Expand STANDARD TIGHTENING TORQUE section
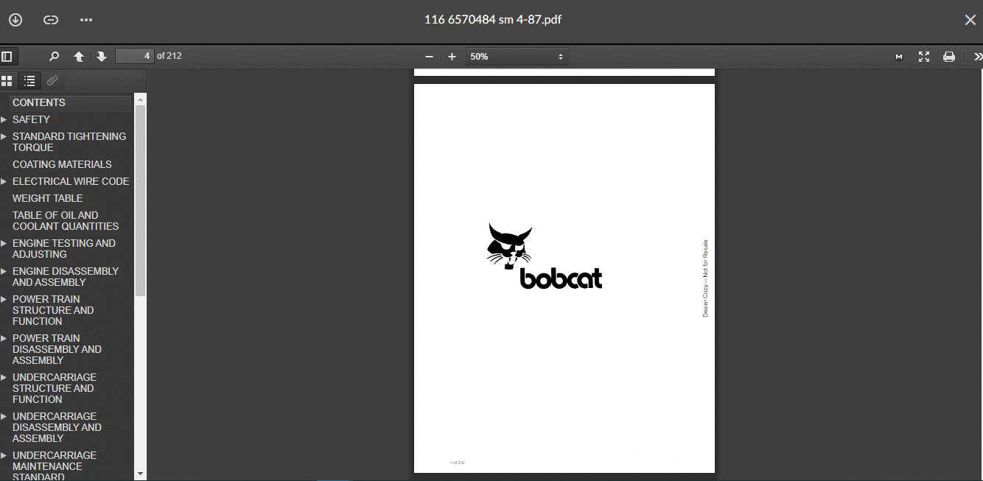Screen dimensions: 983x481 (4, 136)
